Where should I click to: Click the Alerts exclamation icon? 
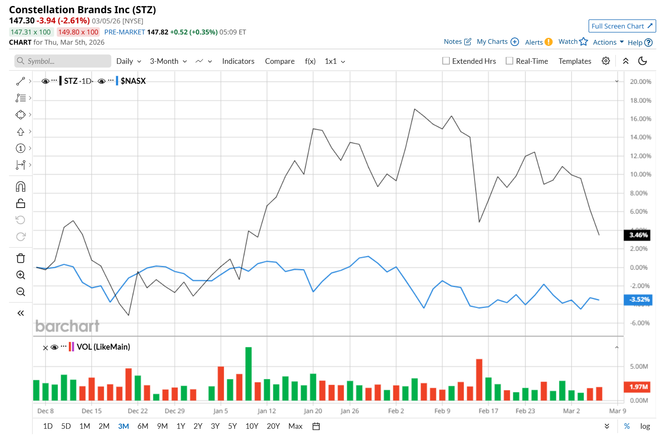click(549, 42)
